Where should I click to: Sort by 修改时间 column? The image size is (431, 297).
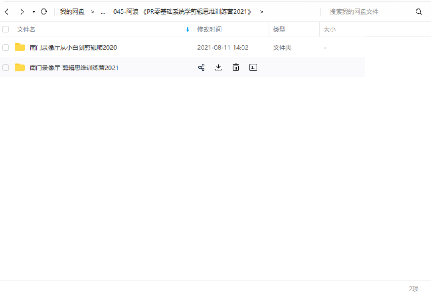210,30
